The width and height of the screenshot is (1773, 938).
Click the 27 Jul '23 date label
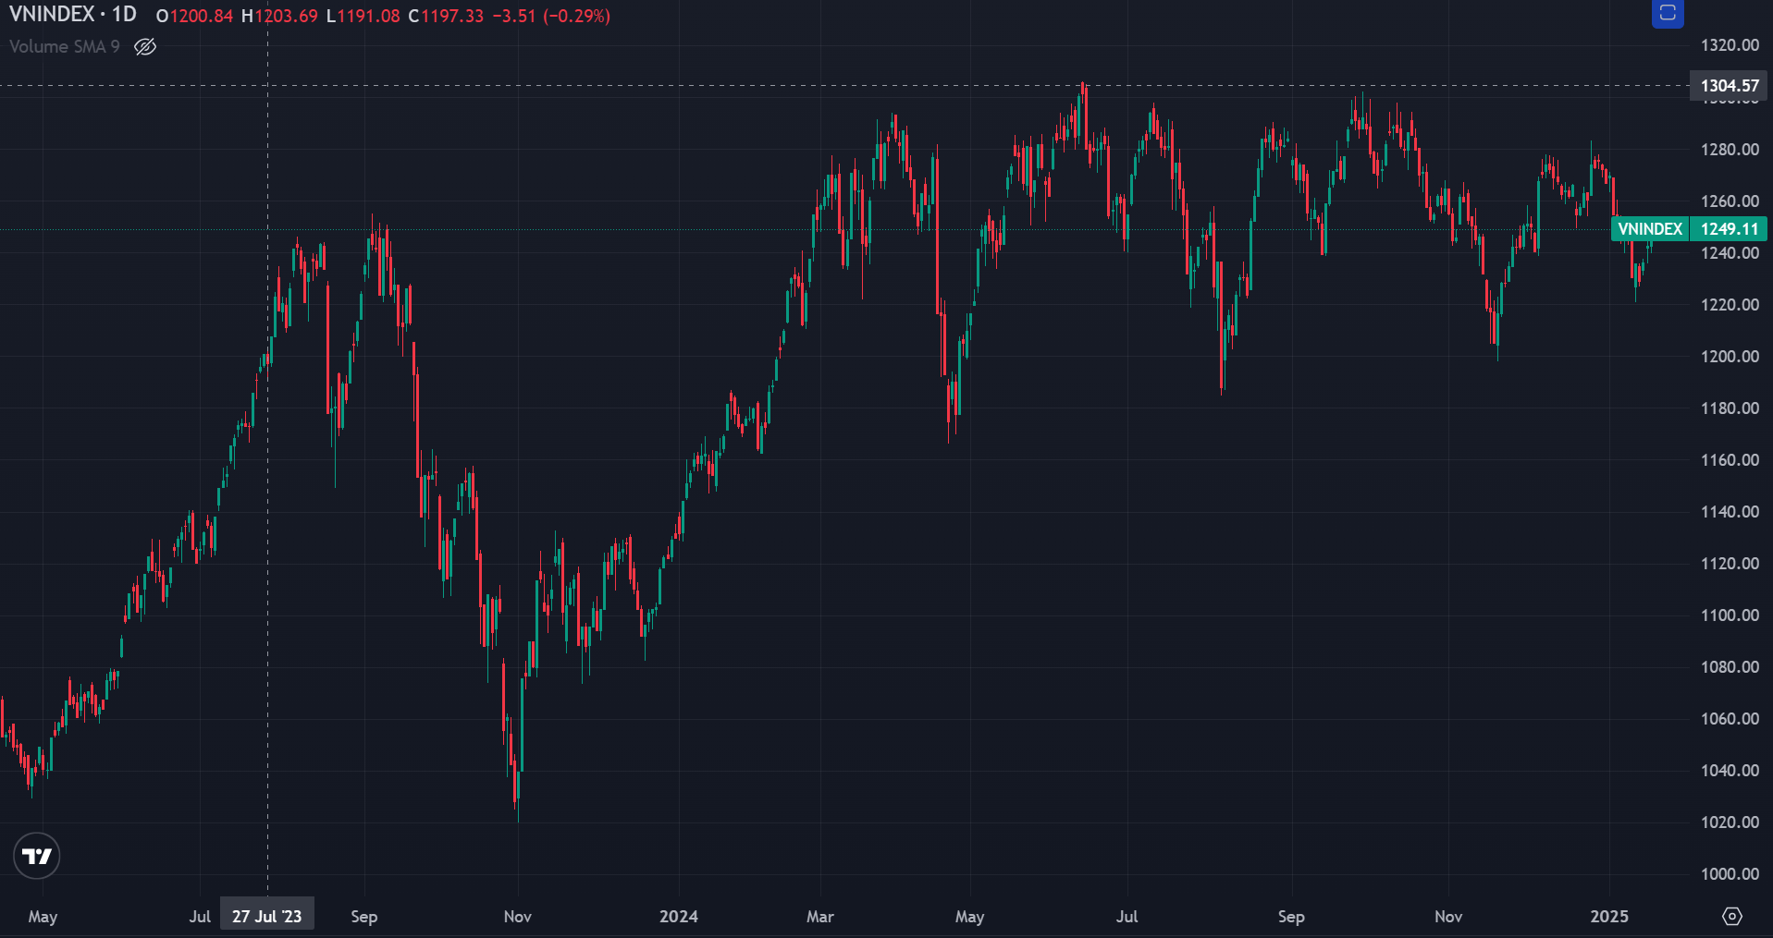pyautogui.click(x=267, y=916)
